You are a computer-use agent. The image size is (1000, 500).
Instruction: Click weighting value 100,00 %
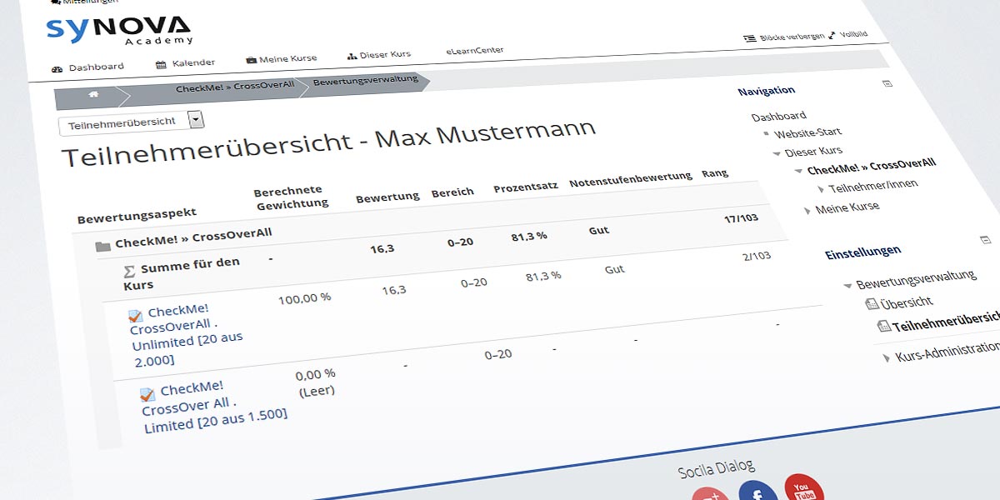304,297
